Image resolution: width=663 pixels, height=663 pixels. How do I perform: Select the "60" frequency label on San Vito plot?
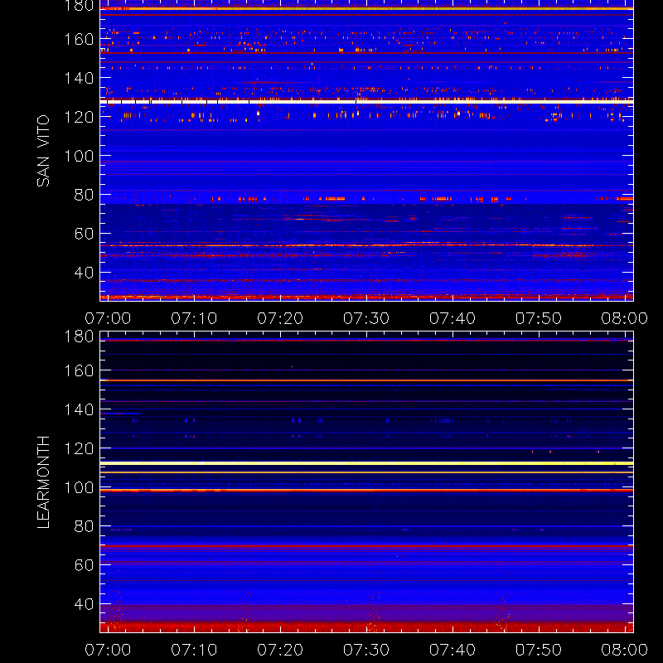(84, 234)
